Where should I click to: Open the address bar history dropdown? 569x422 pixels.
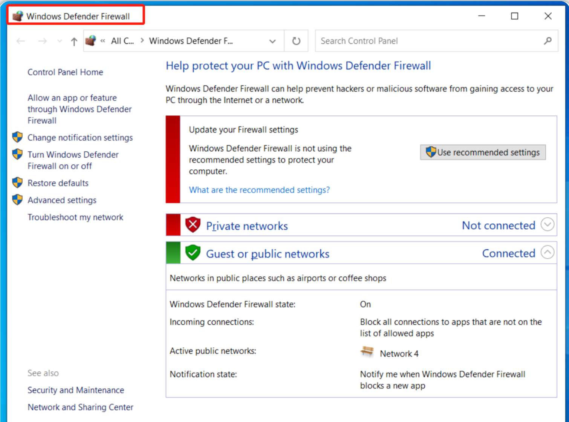(x=272, y=41)
